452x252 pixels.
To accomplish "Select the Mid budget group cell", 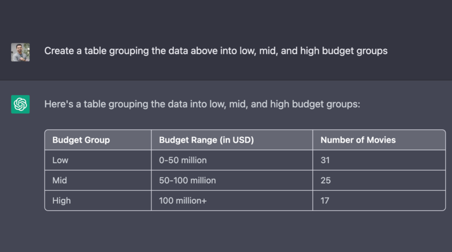I will pyautogui.click(x=98, y=180).
